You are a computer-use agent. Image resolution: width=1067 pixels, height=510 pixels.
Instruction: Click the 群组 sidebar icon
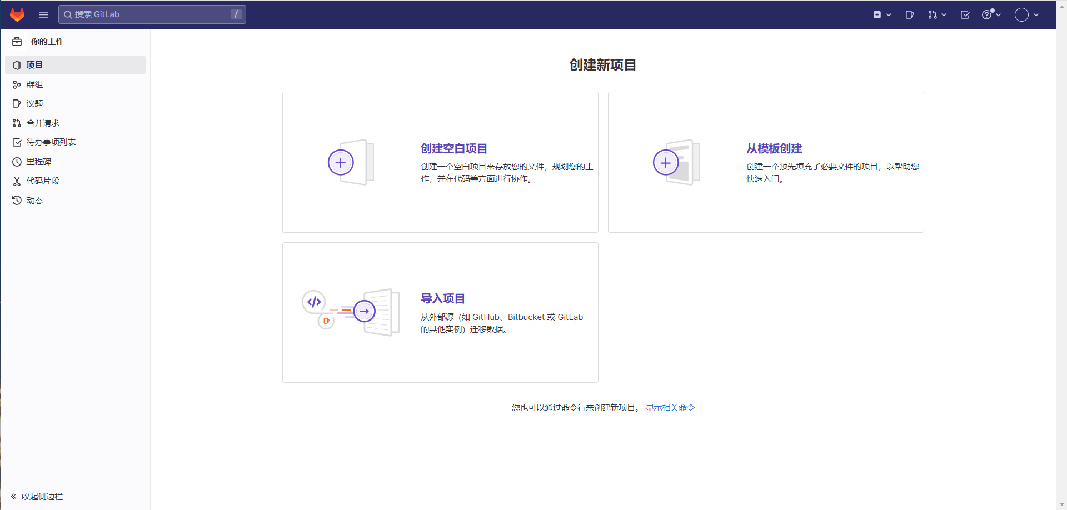point(17,84)
